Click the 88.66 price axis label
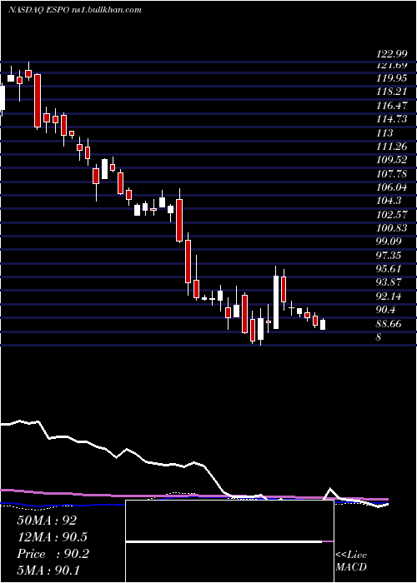The image size is (417, 583). pos(389,324)
